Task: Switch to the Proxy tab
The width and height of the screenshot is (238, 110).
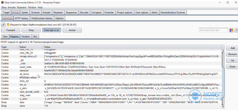Action: click(x=15, y=13)
